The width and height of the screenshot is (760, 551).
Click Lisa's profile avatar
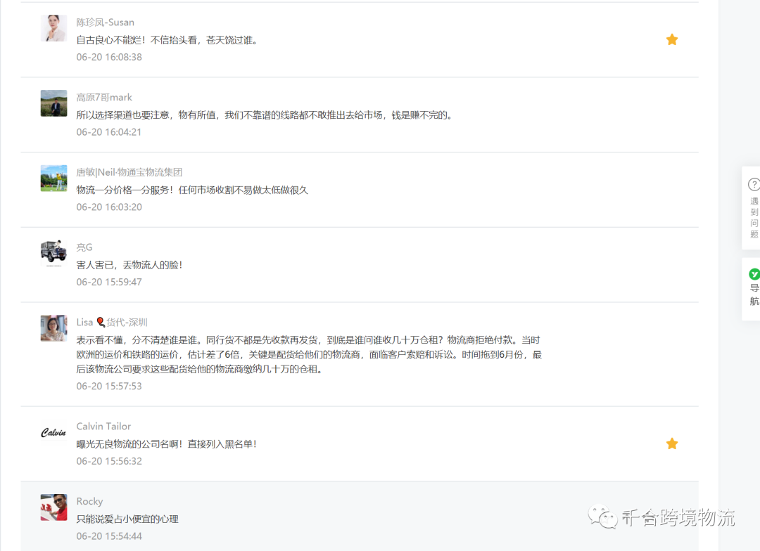tap(53, 328)
